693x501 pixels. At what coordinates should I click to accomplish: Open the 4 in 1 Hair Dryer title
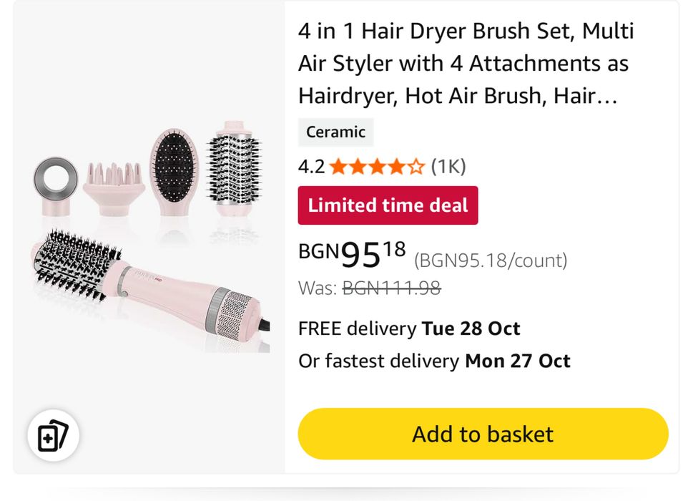466,64
